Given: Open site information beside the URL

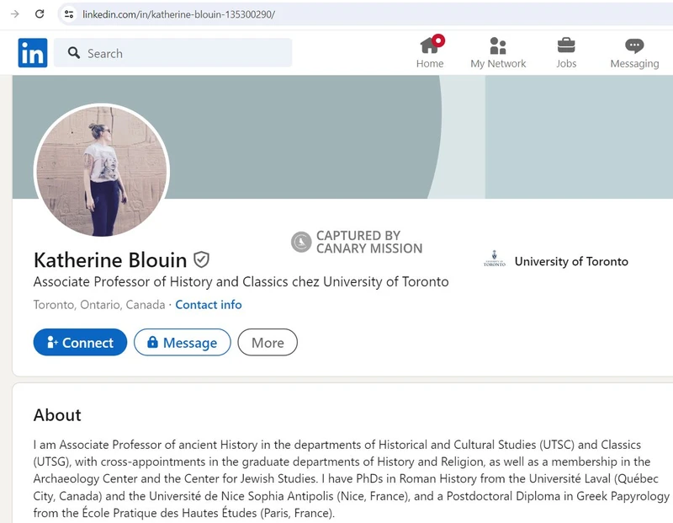Looking at the screenshot, I should (70, 13).
